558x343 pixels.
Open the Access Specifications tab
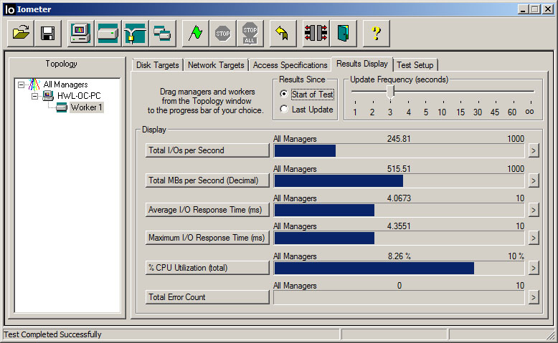[290, 65]
